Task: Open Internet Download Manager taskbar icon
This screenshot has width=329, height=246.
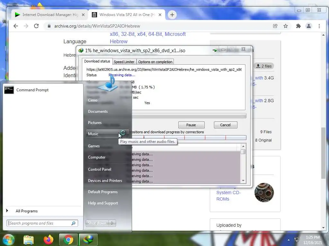Action: [88, 240]
